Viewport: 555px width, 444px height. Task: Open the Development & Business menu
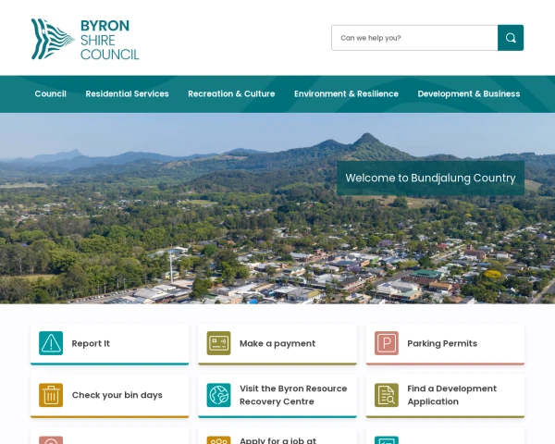(x=469, y=93)
